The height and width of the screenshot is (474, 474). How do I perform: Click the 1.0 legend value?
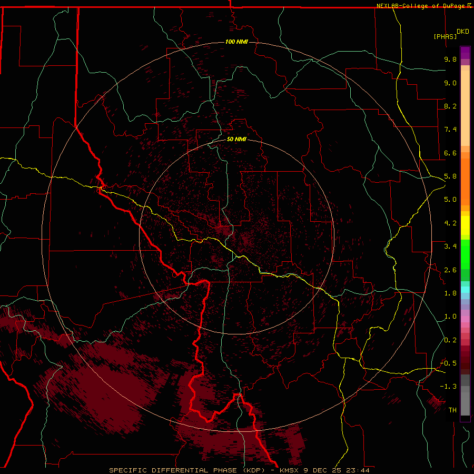click(450, 317)
